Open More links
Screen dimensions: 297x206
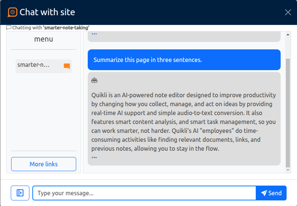[x=43, y=164]
